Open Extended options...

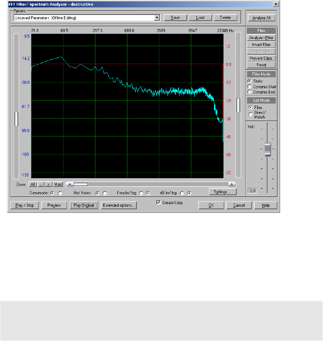pos(119,205)
